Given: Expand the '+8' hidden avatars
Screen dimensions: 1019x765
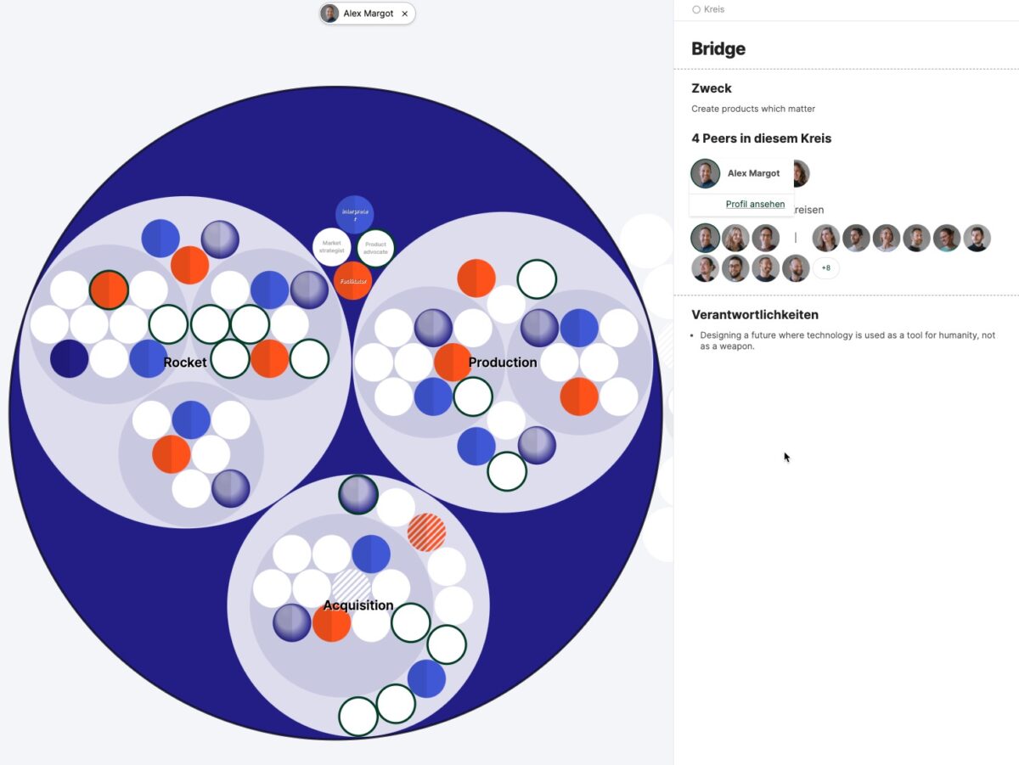Looking at the screenshot, I should pyautogui.click(x=825, y=267).
